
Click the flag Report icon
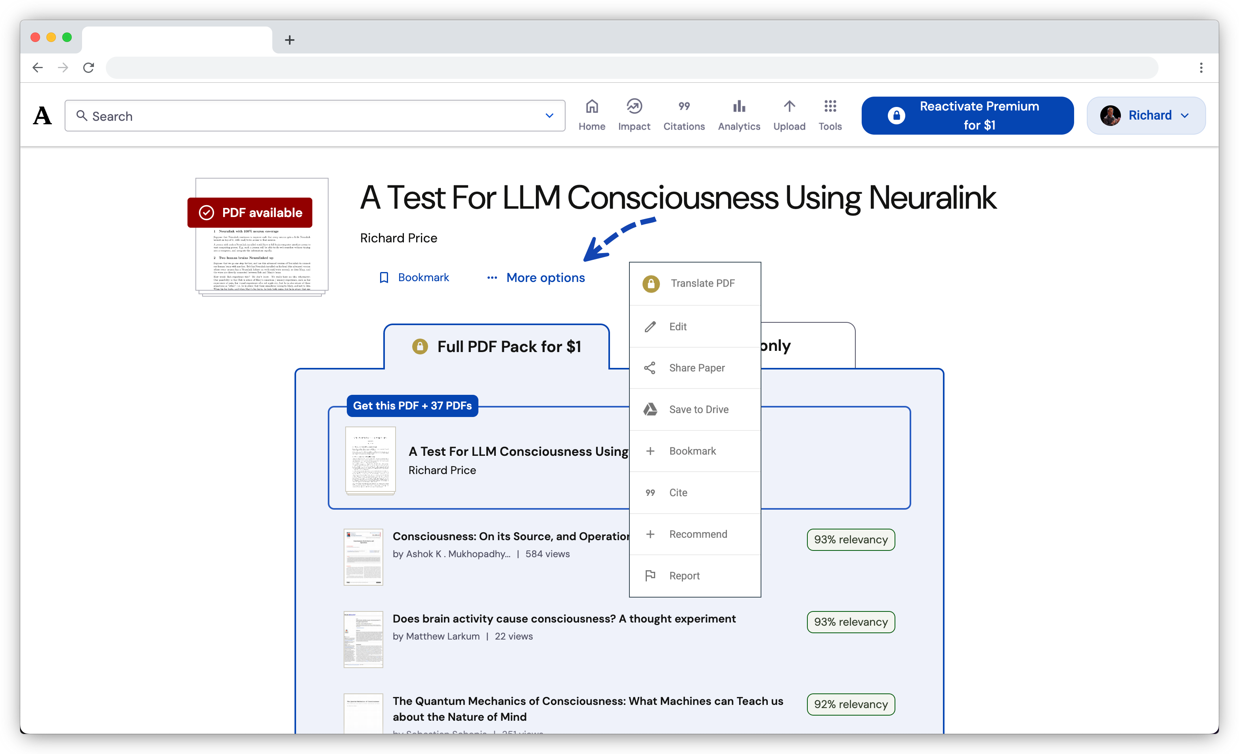coord(650,576)
